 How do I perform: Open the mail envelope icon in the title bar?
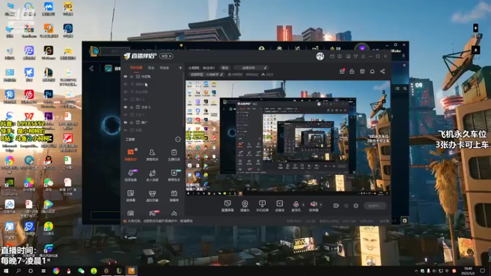point(332,56)
